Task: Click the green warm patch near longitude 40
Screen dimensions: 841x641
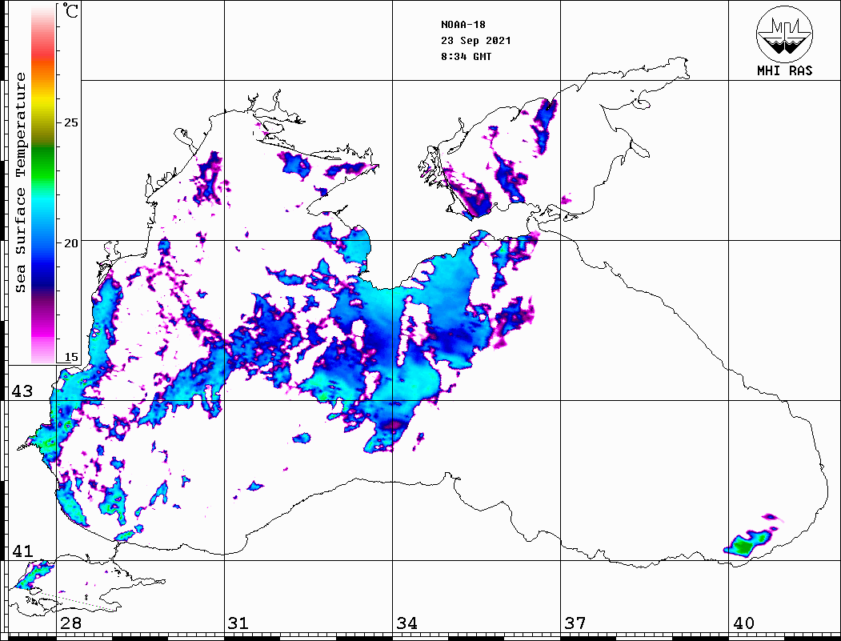Action: [x=743, y=547]
